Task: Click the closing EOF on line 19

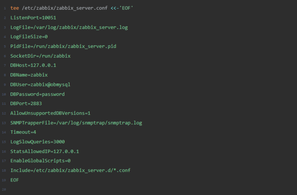Action: (x=14, y=180)
